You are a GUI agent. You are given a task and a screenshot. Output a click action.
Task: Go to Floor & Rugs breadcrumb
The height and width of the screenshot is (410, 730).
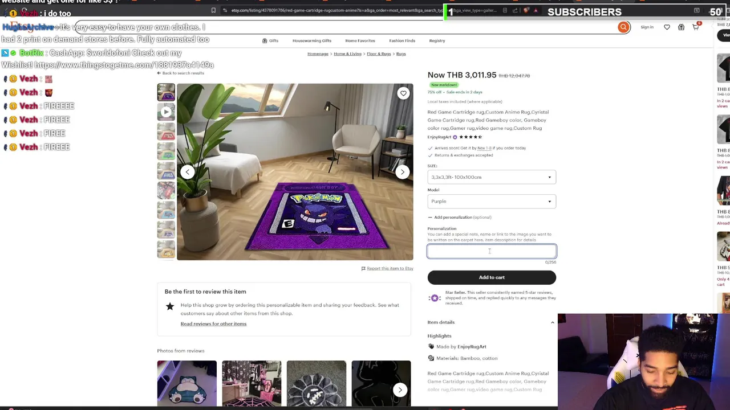tap(379, 54)
